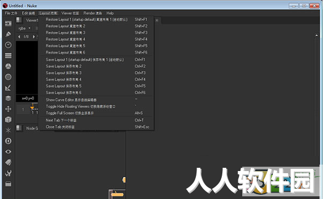Viewport: 323px width, 199px height.
Task: Open the Image nodes toolbar icon
Action: (x=8, y=24)
